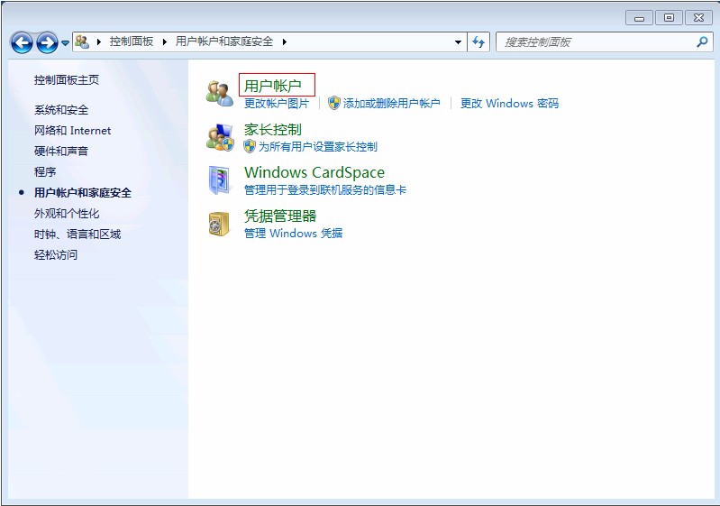
Task: Click into the 搜索控制面板 search box
Action: tap(595, 41)
